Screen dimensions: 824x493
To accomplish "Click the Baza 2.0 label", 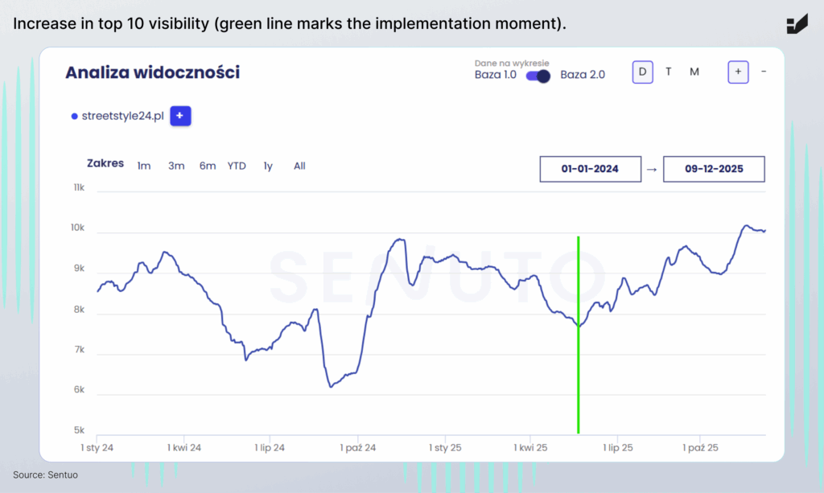I will pyautogui.click(x=583, y=75).
